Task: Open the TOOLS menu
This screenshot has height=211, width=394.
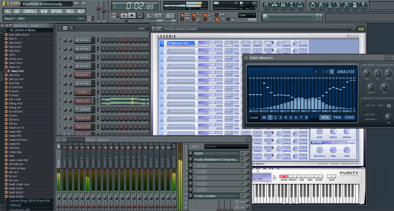Action: pyautogui.click(x=70, y=11)
